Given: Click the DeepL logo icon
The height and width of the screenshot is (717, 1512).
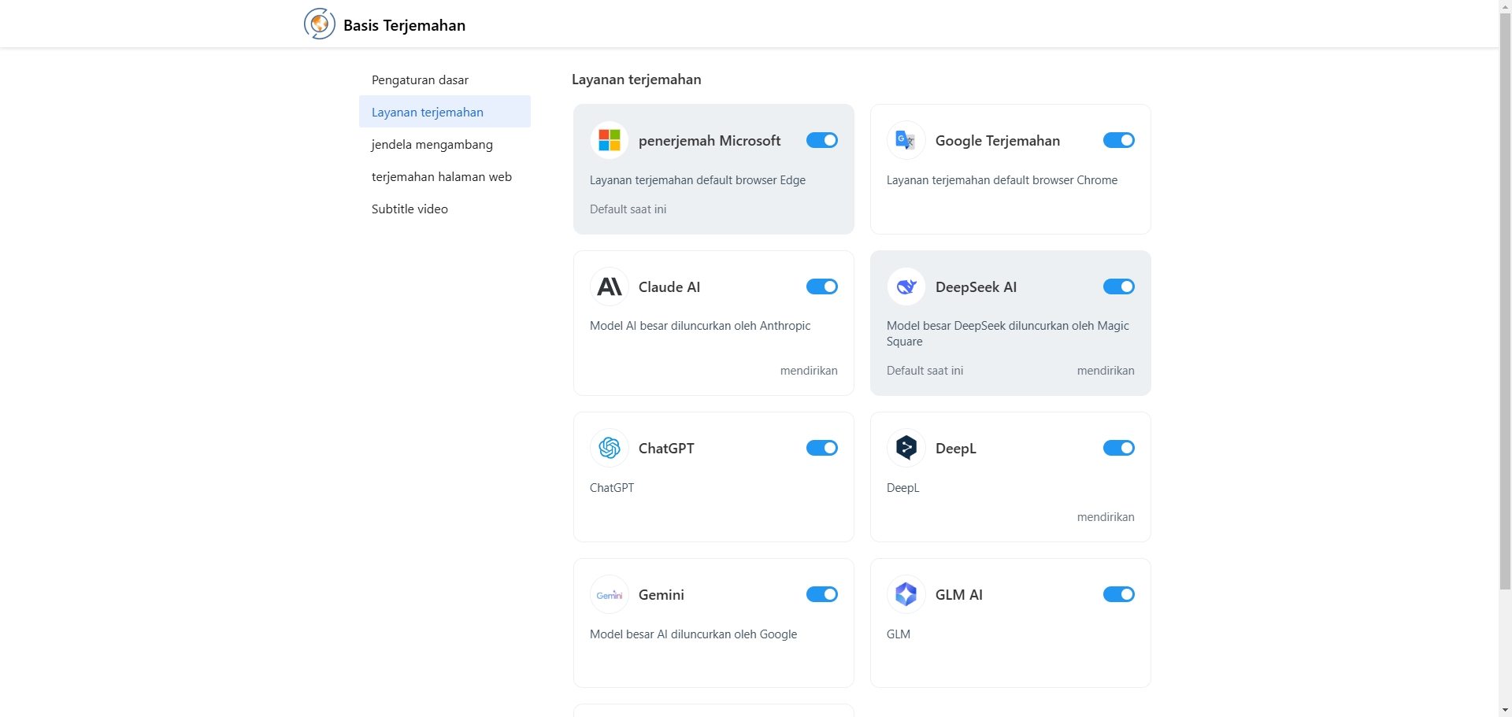Looking at the screenshot, I should (x=906, y=449).
